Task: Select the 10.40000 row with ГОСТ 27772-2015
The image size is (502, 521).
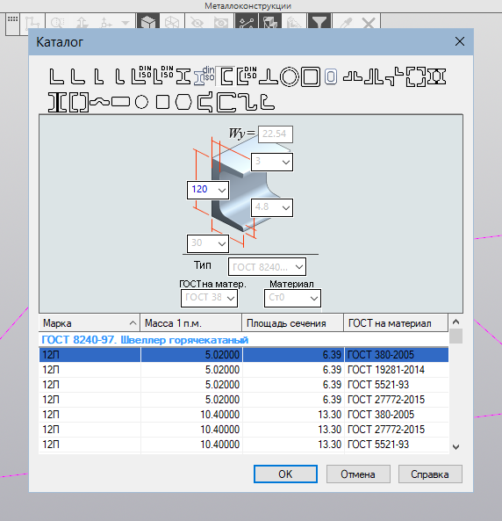Action: click(244, 430)
